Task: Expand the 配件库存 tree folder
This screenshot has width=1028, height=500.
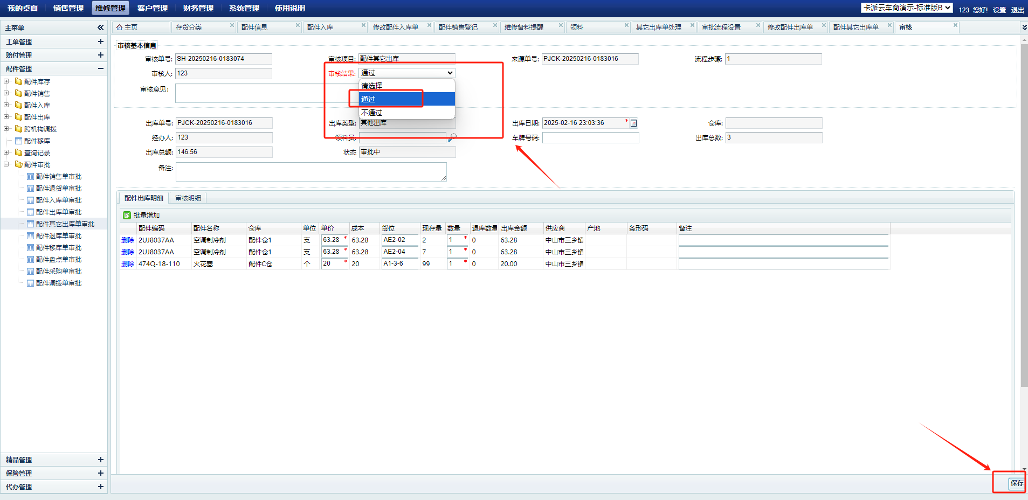Action: coord(6,81)
